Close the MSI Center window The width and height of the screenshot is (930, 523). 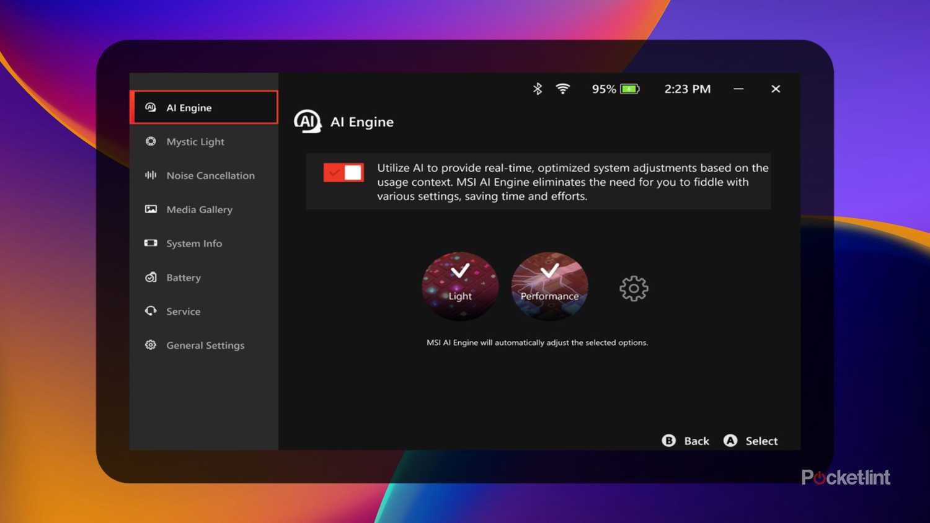[x=776, y=89]
